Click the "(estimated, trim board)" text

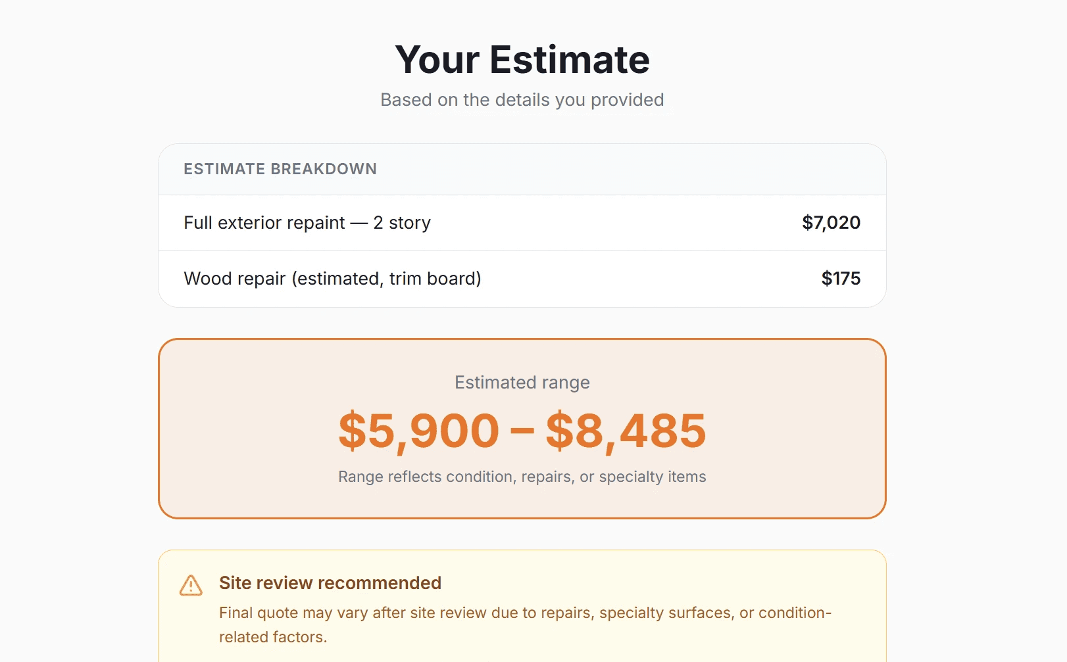click(x=387, y=279)
